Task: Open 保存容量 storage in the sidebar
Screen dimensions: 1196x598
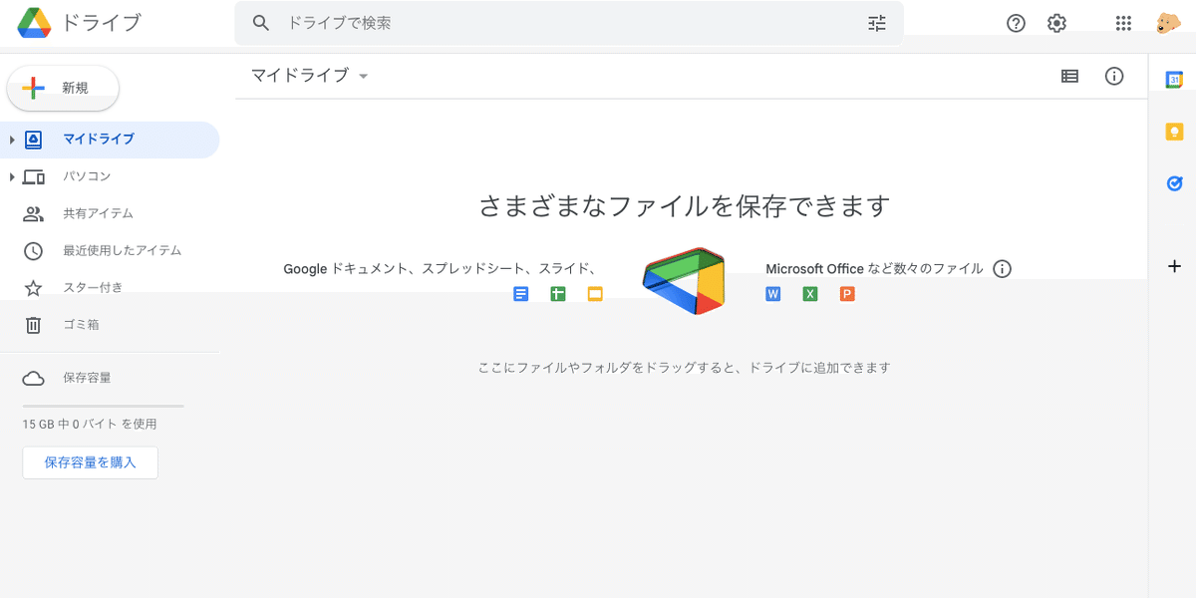Action: coord(110,378)
